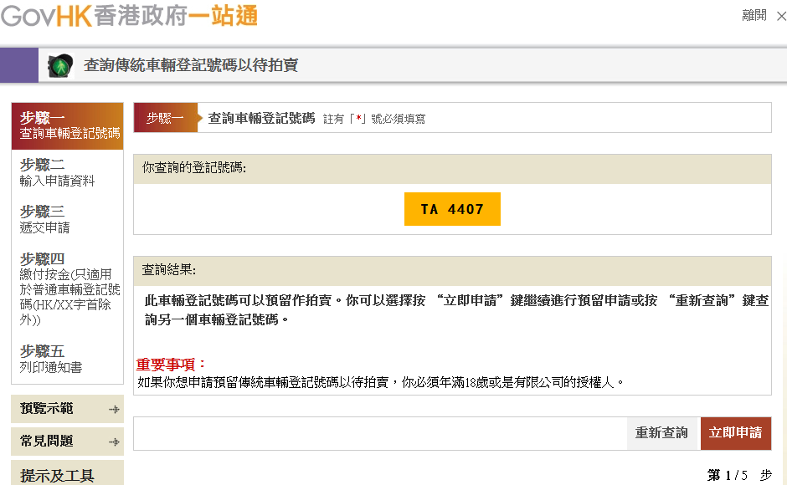Click the GovHK 香港政府一站通 logo

129,15
